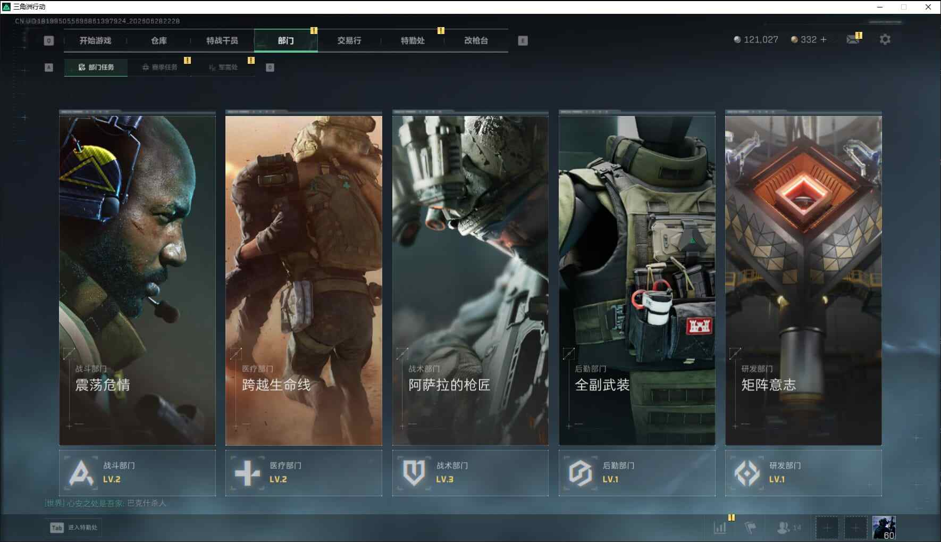Open the statistics bar-chart icon
The width and height of the screenshot is (941, 542).
pos(720,528)
